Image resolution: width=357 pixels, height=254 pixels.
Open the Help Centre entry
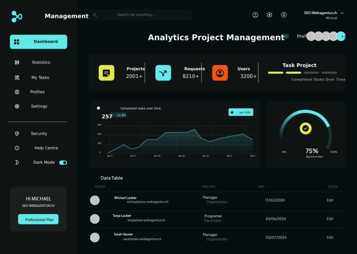point(46,148)
